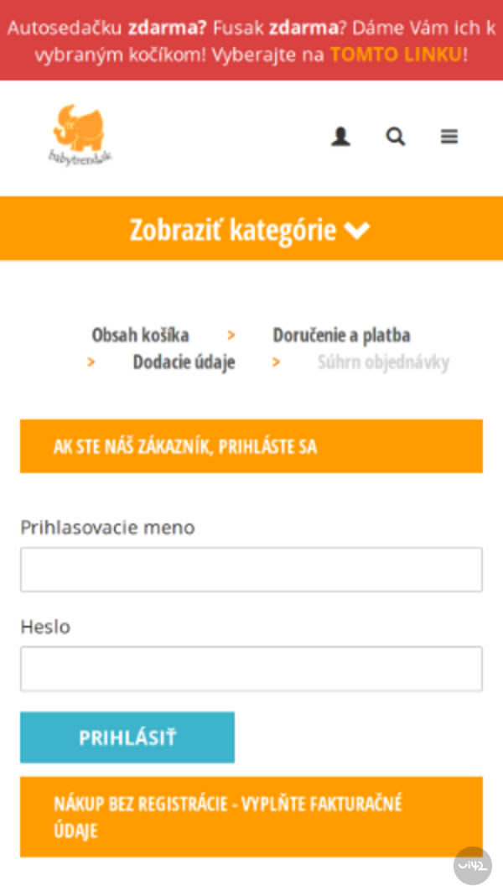The width and height of the screenshot is (503, 896).
Task: Select the Obsah košíka checkout step
Action: tap(140, 334)
